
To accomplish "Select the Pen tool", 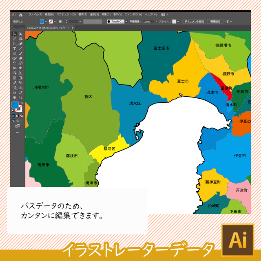I will click(x=15, y=44).
